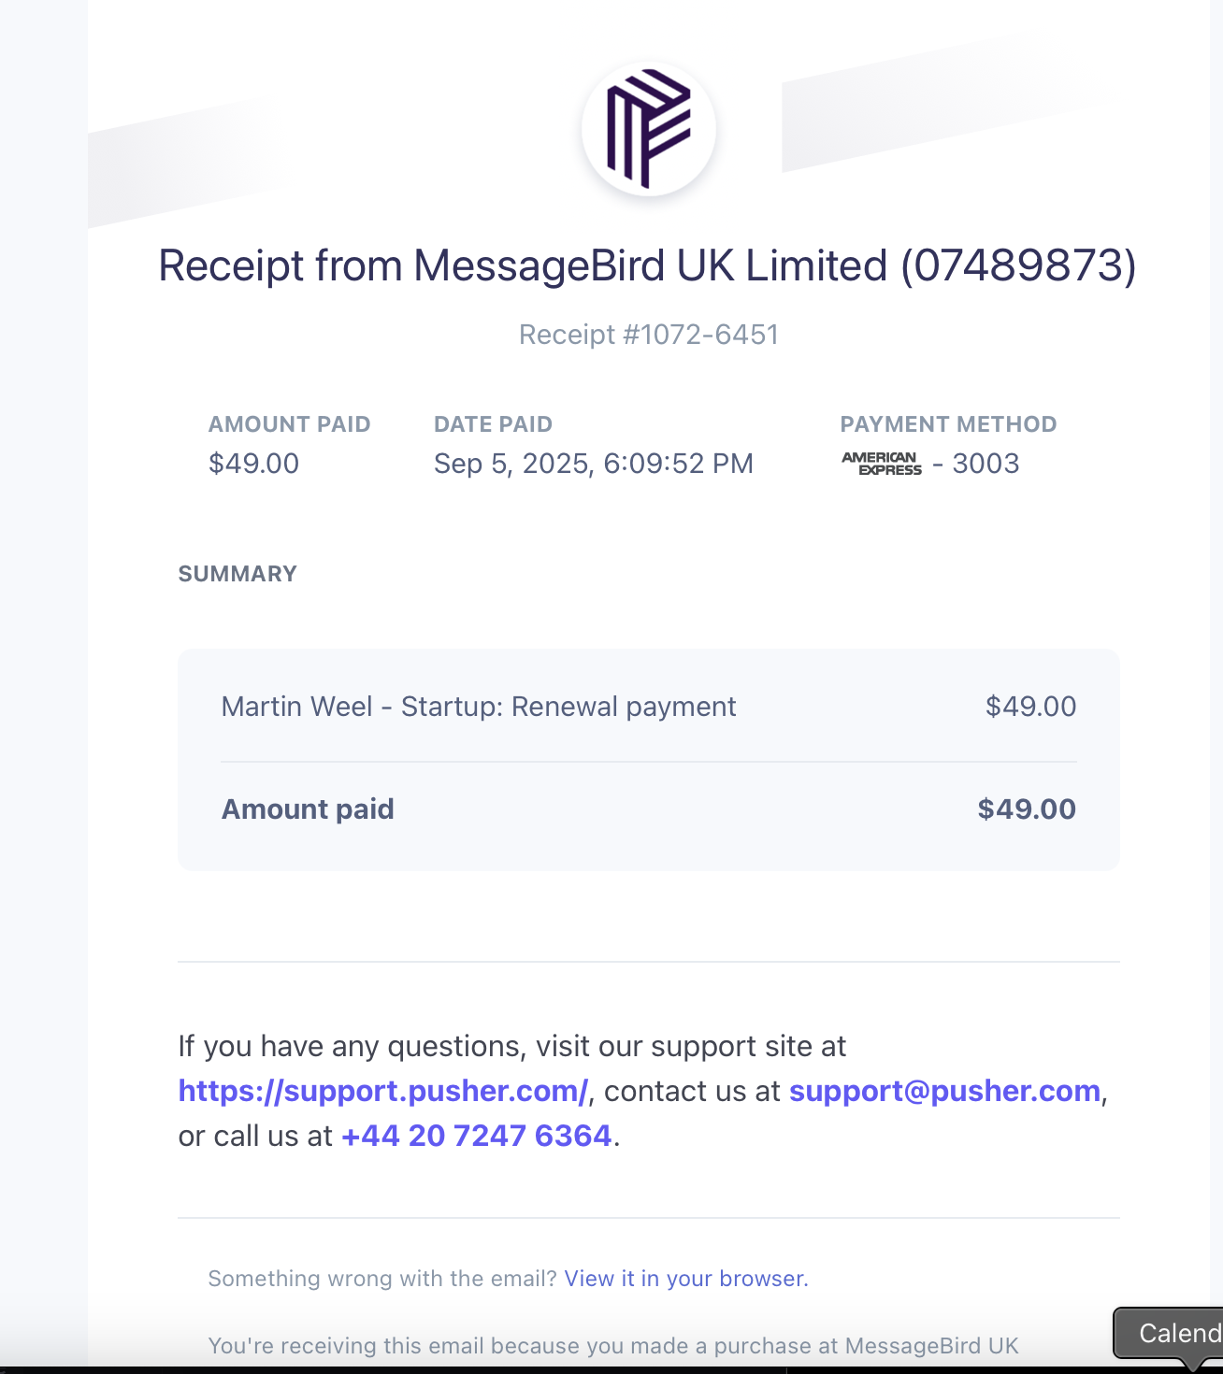Click the Receipt #1072-6451 number text
The image size is (1223, 1374).
(649, 335)
